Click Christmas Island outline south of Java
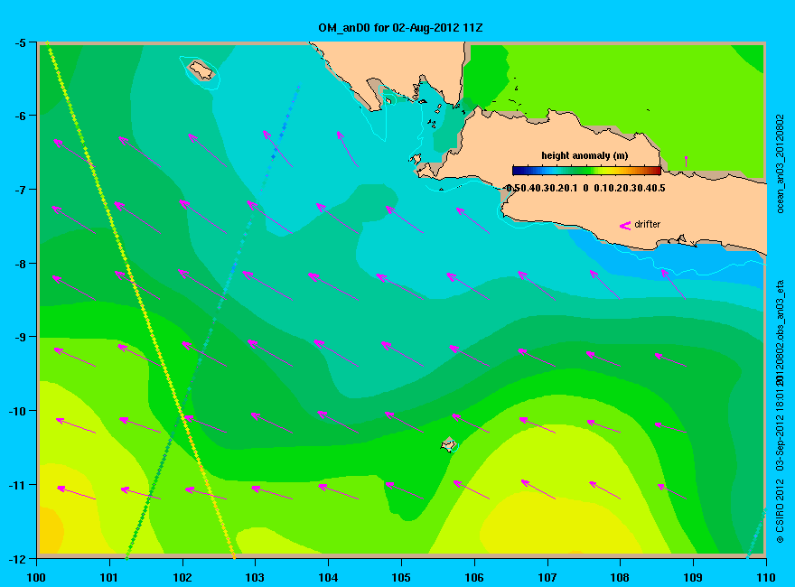The height and width of the screenshot is (587, 795). 448,444
